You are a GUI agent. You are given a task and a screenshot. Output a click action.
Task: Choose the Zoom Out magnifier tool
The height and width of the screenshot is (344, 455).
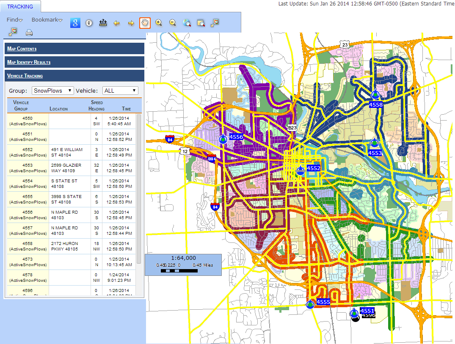click(173, 22)
